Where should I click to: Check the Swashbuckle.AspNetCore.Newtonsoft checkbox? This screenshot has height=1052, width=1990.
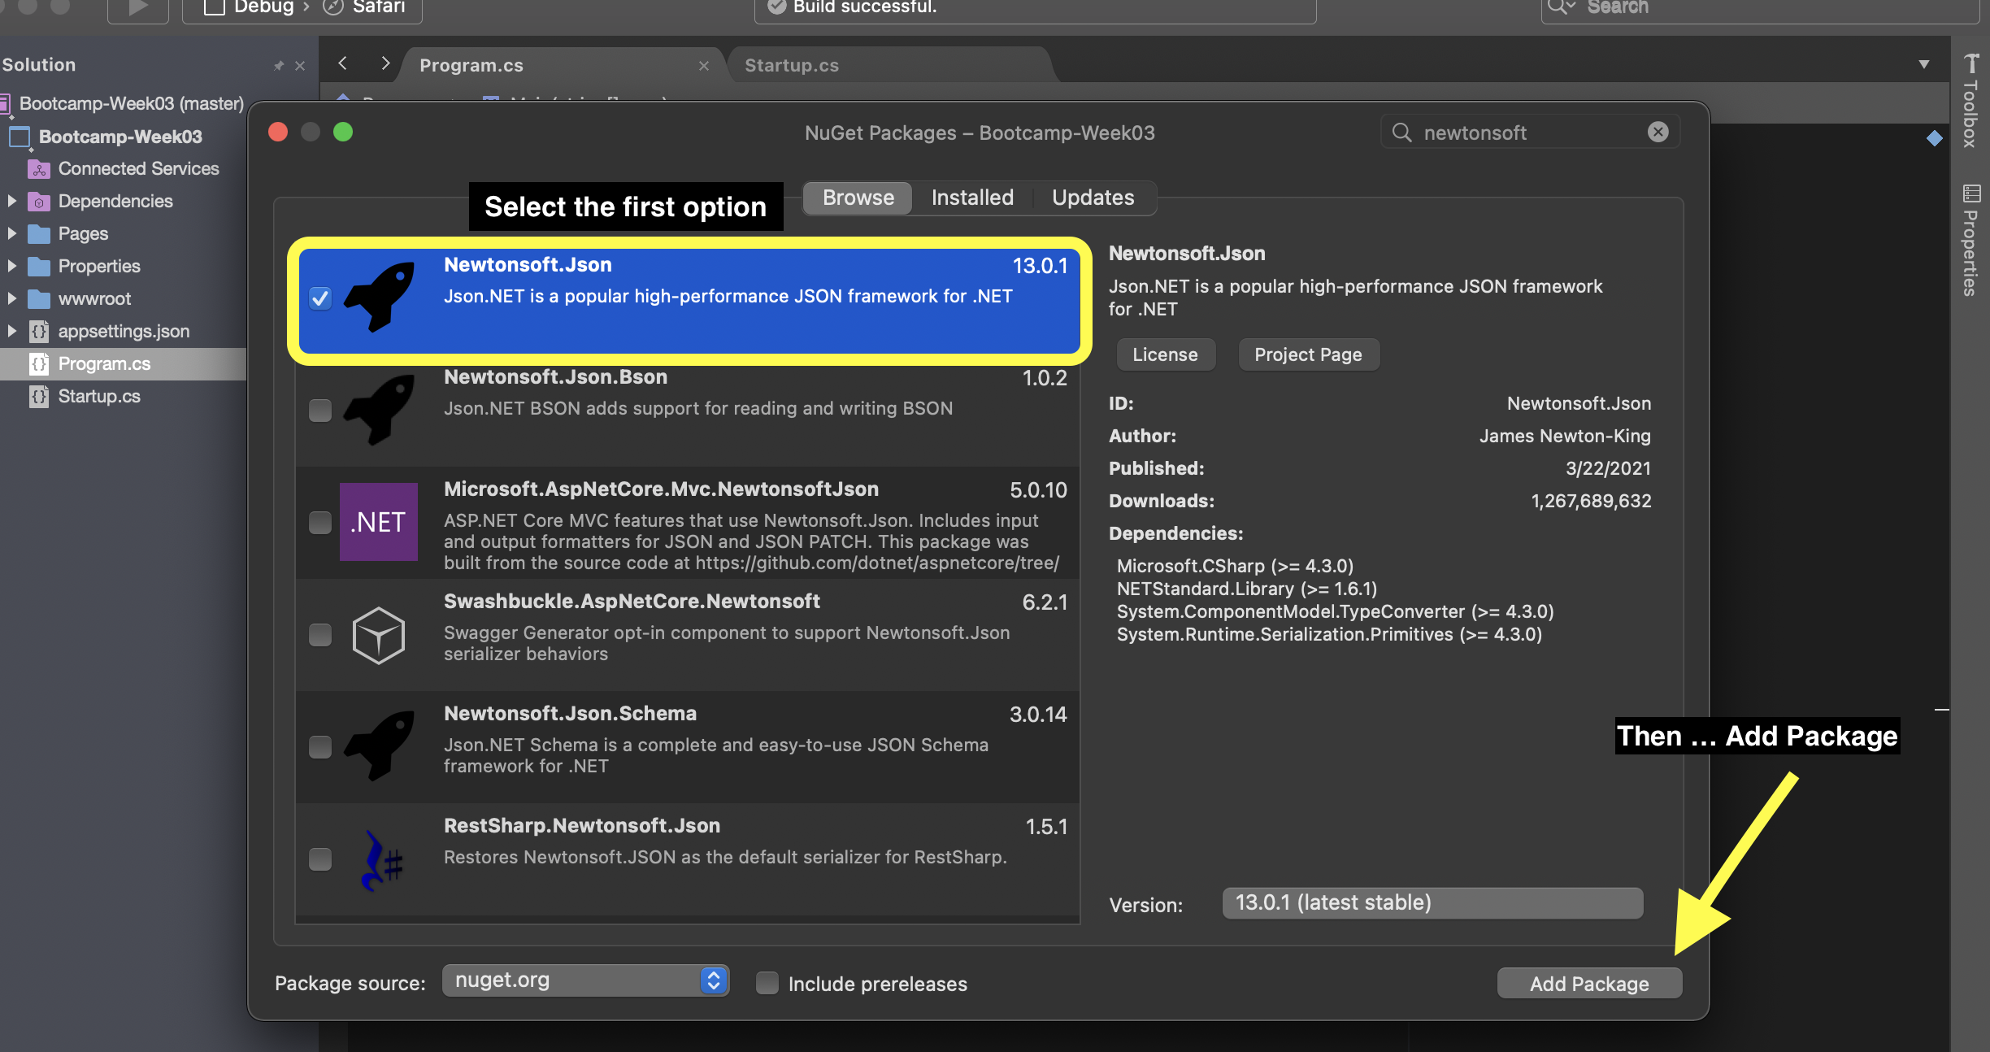(320, 635)
